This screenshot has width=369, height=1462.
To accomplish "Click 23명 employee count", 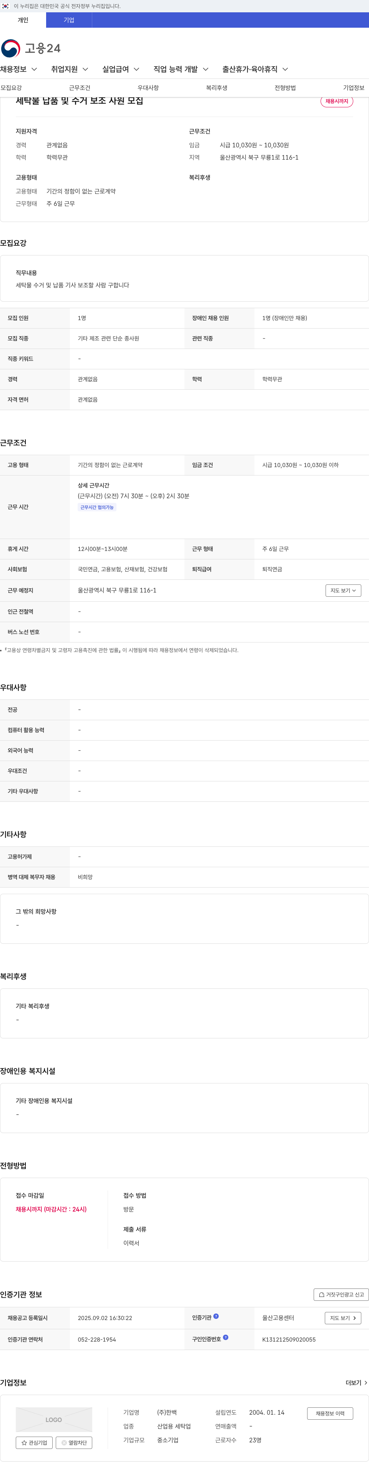I will click(256, 1440).
